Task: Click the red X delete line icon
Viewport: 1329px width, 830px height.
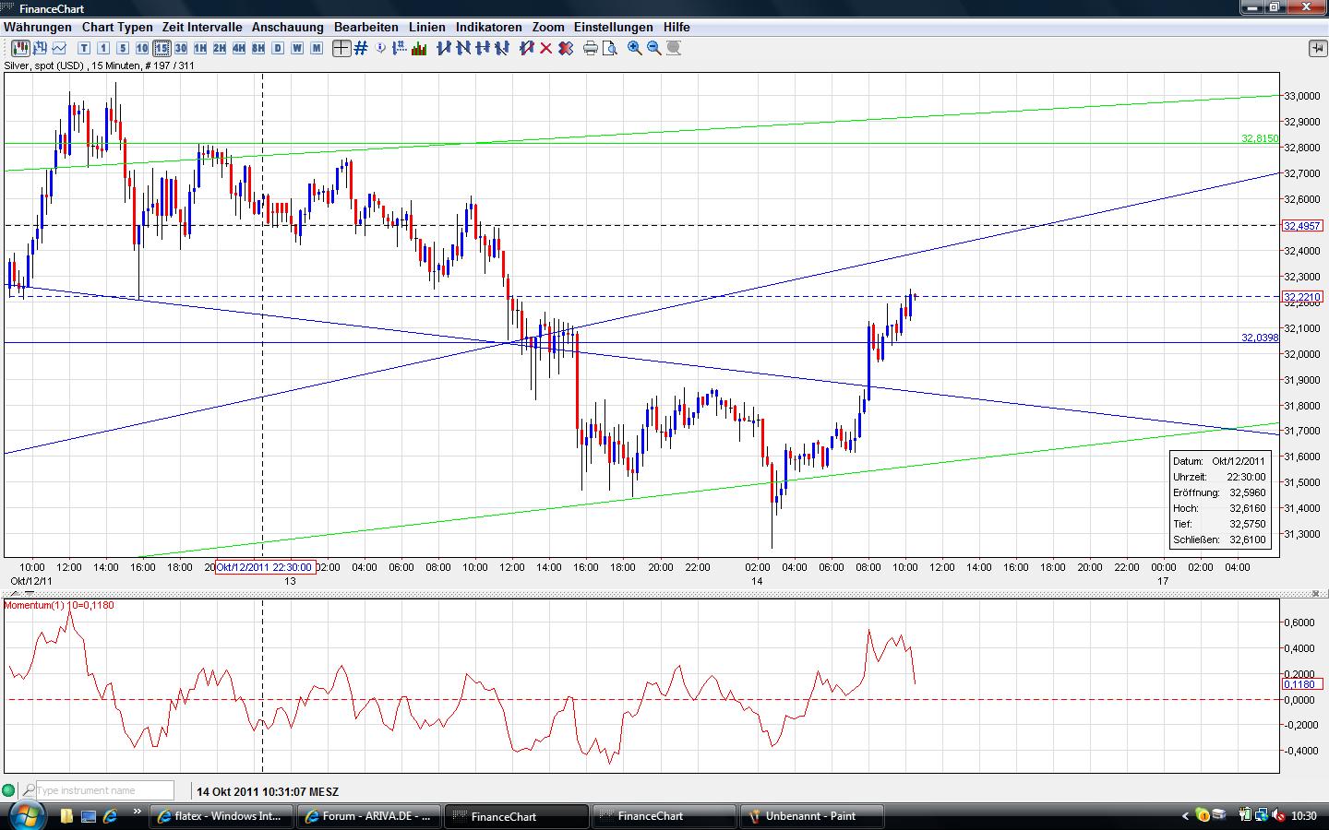Action: [546, 48]
